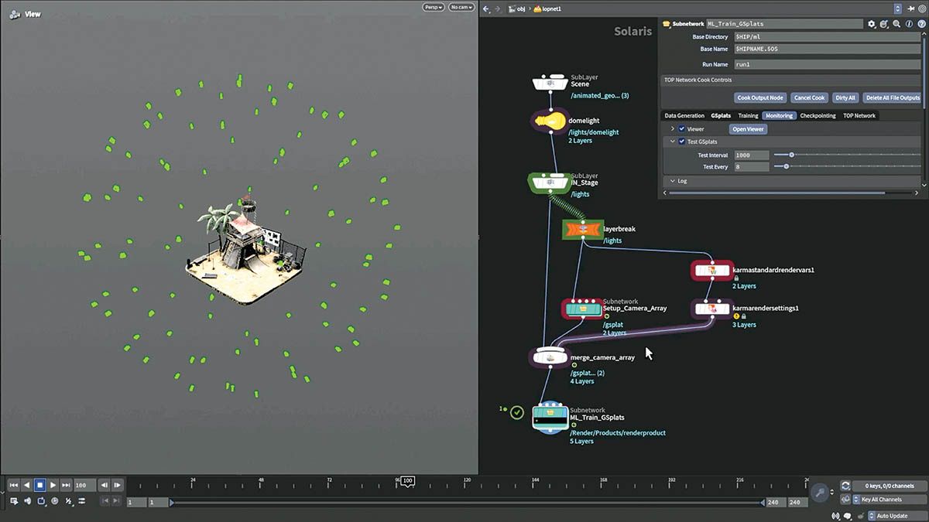Toggle audio speaker icon in playbar
This screenshot has height=522, width=929.
point(28,501)
